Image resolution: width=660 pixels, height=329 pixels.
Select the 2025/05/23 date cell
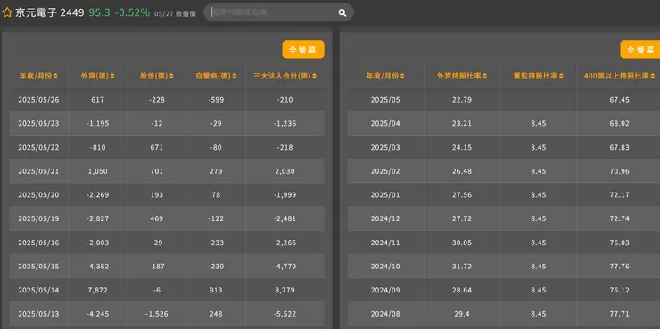(38, 124)
